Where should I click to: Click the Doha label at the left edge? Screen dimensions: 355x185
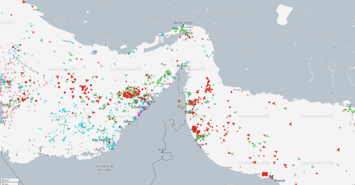click(x=4, y=105)
